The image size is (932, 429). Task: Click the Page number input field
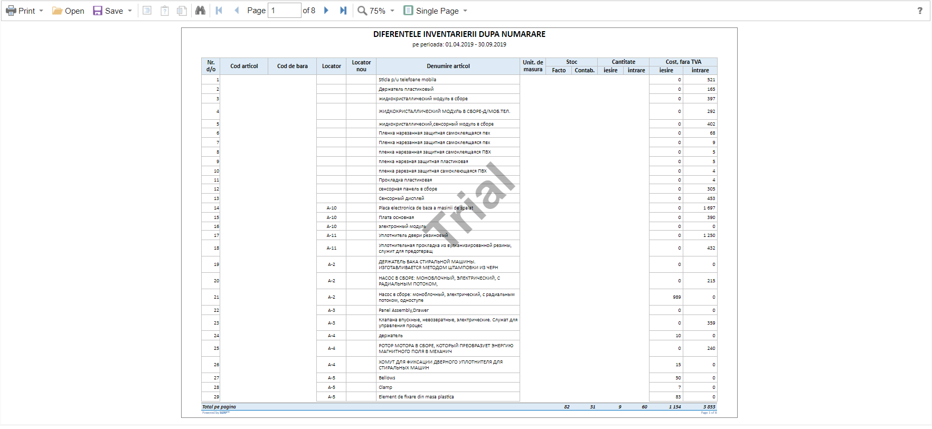(284, 11)
